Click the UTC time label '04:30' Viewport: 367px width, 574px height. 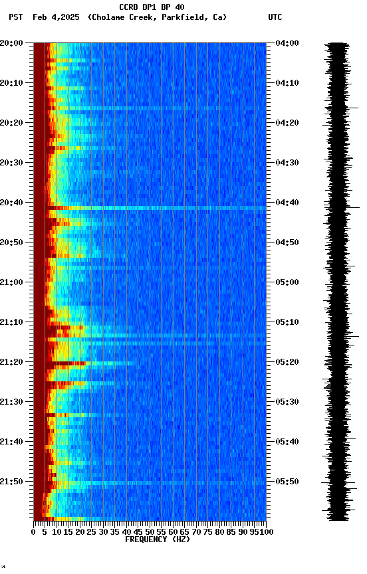[x=287, y=163]
